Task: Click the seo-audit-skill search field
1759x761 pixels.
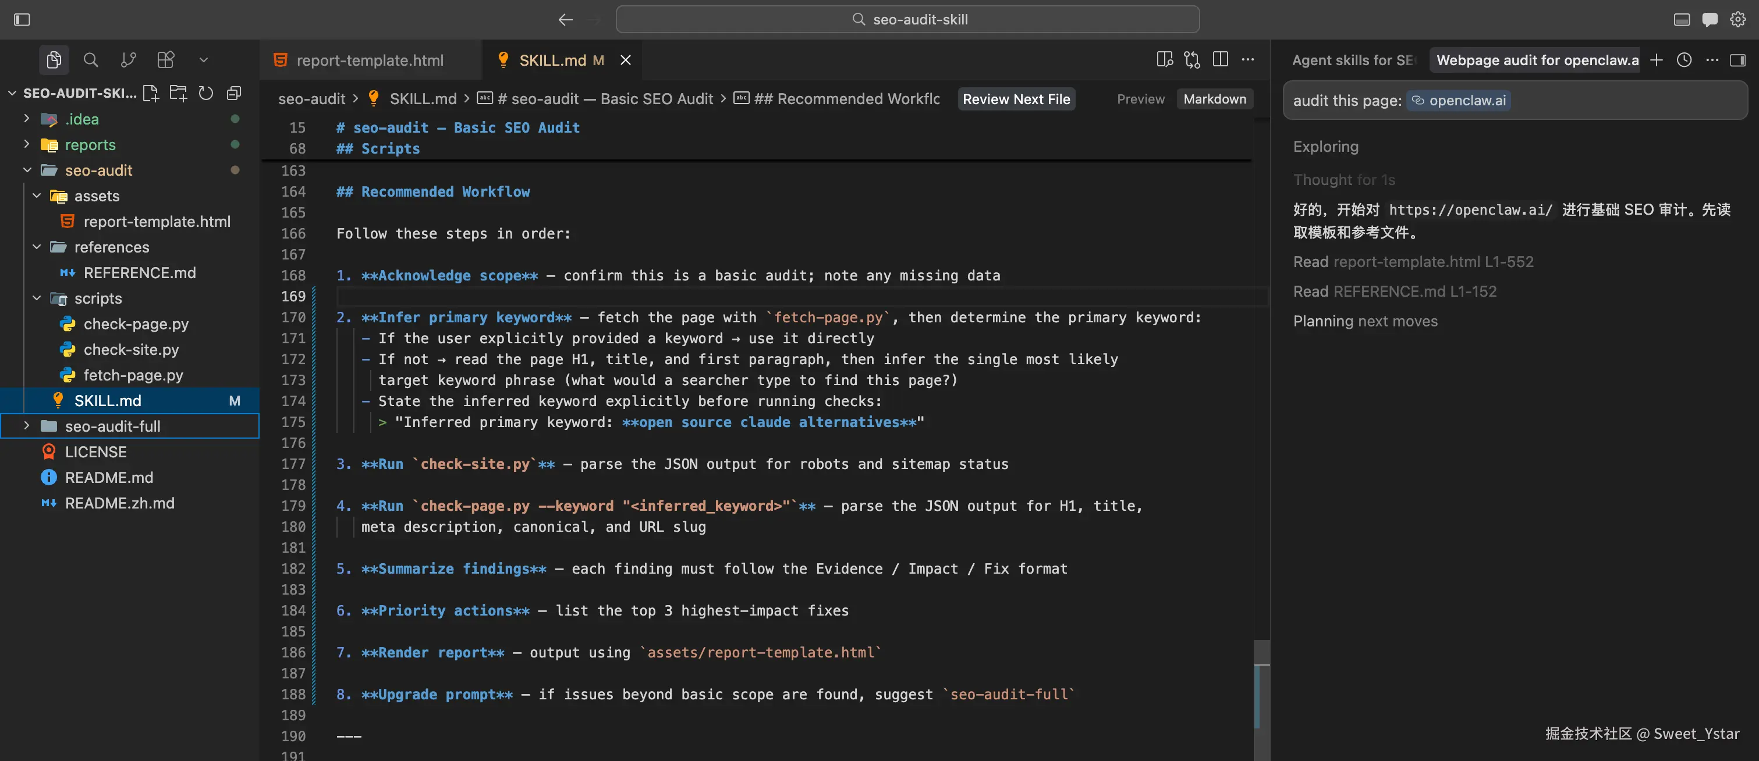Action: tap(907, 19)
